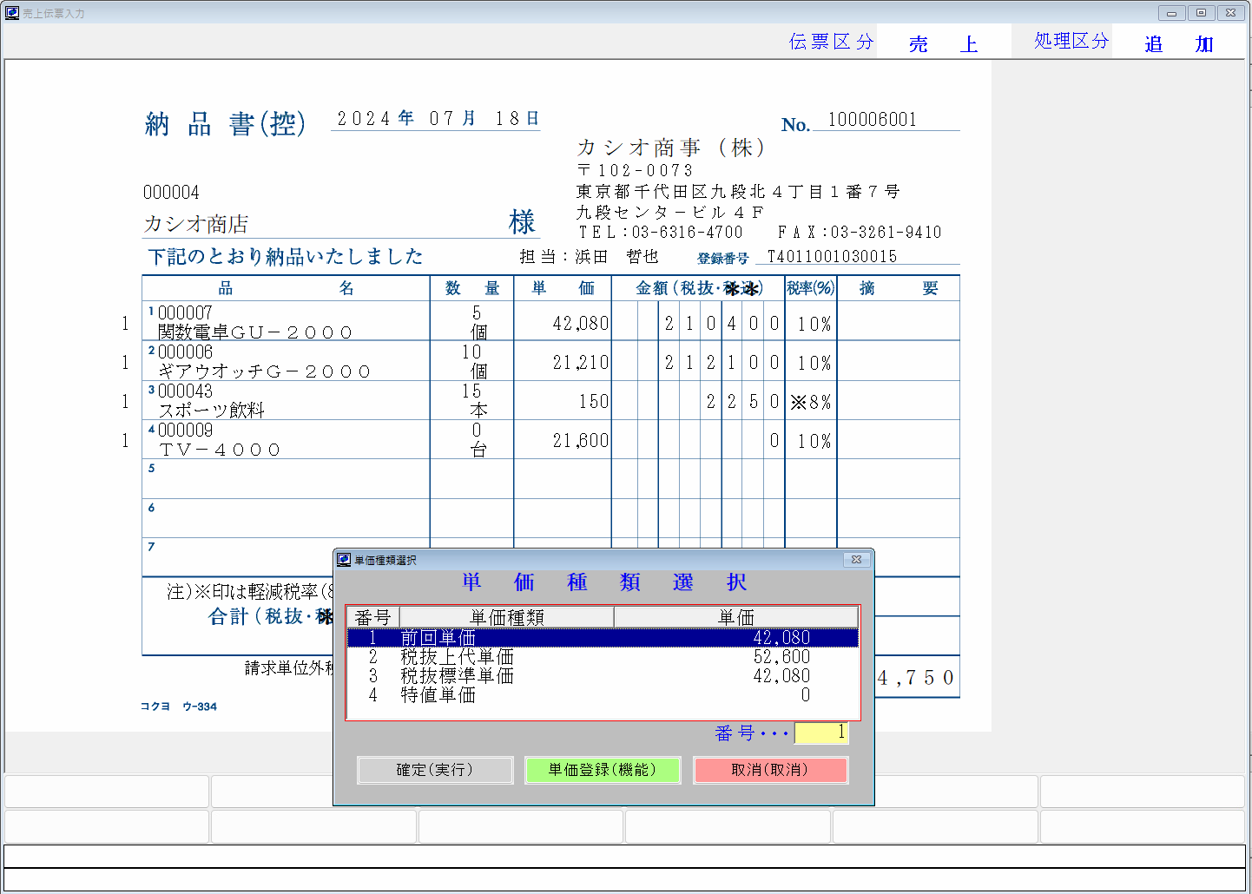
Task: Click unit price 150 in row 3
Action: click(594, 402)
